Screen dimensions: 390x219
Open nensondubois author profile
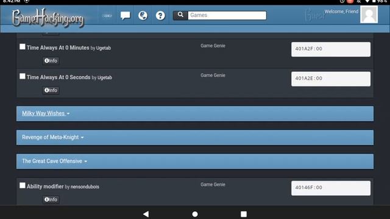[85, 187]
